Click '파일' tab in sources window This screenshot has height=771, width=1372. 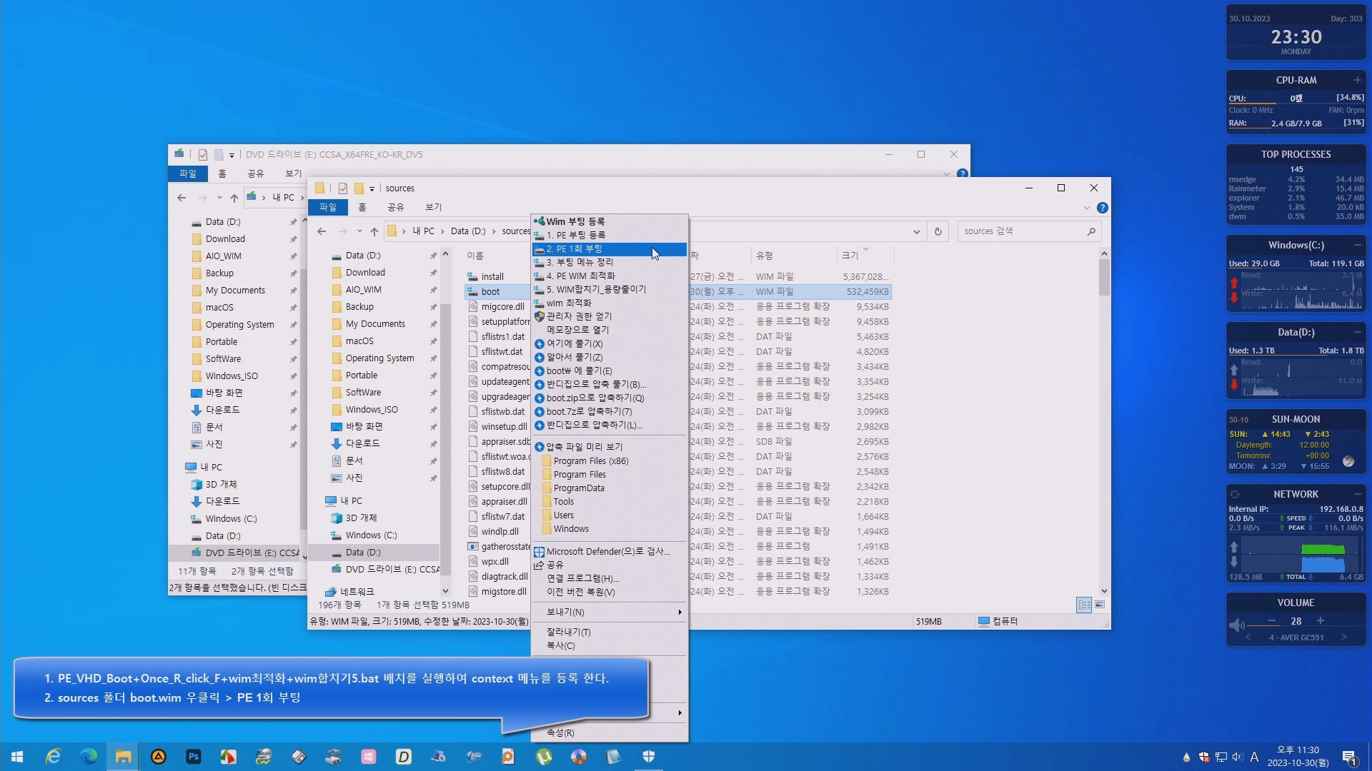[328, 207]
